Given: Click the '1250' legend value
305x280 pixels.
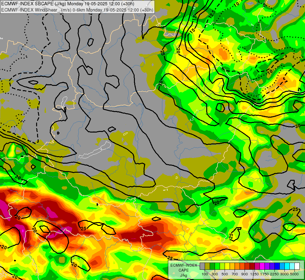Looking at the screenshot, I should pyautogui.click(x=255, y=274).
